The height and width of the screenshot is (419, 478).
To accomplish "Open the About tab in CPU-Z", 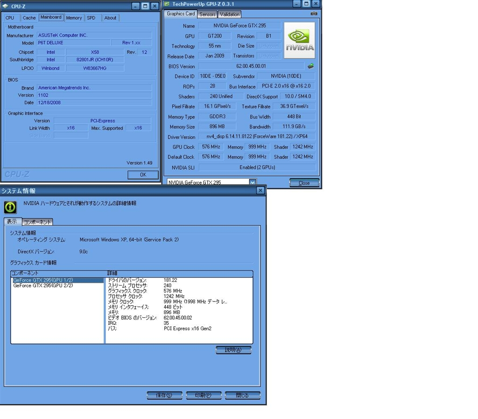I will click(110, 18).
